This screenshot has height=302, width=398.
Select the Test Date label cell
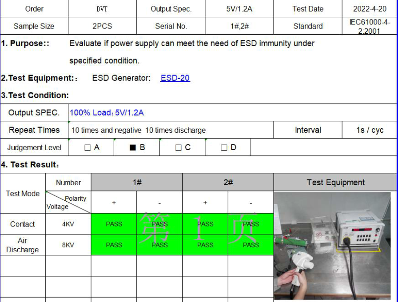pyautogui.click(x=308, y=9)
